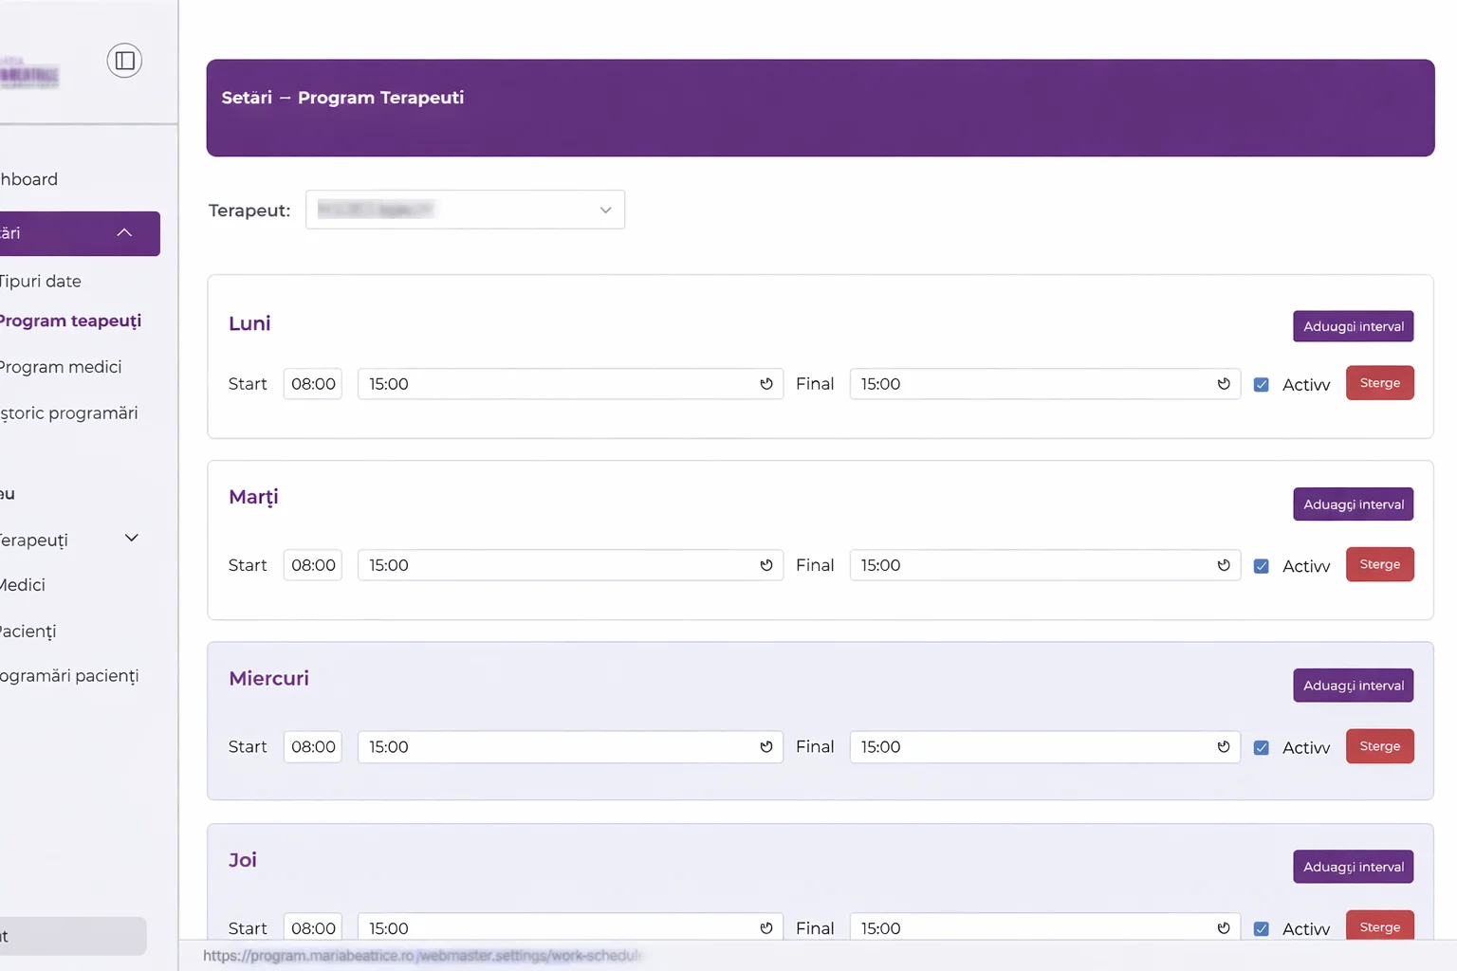The width and height of the screenshot is (1457, 971).
Task: Delete the Marți interval with Șterge
Action: pos(1379,565)
